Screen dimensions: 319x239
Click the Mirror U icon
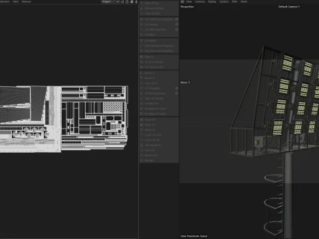click(x=142, y=73)
